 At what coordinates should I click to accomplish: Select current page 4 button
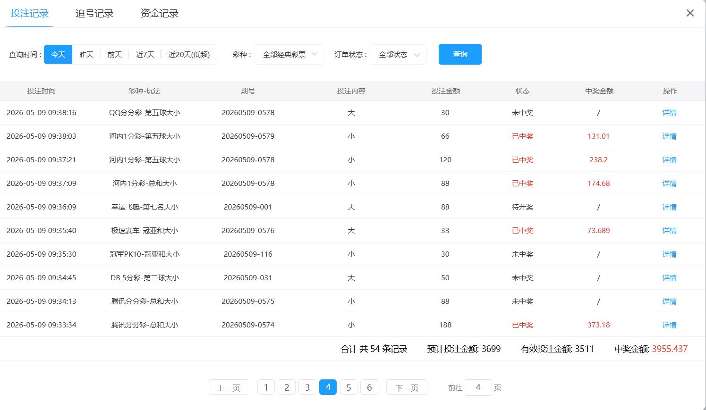pyautogui.click(x=328, y=387)
